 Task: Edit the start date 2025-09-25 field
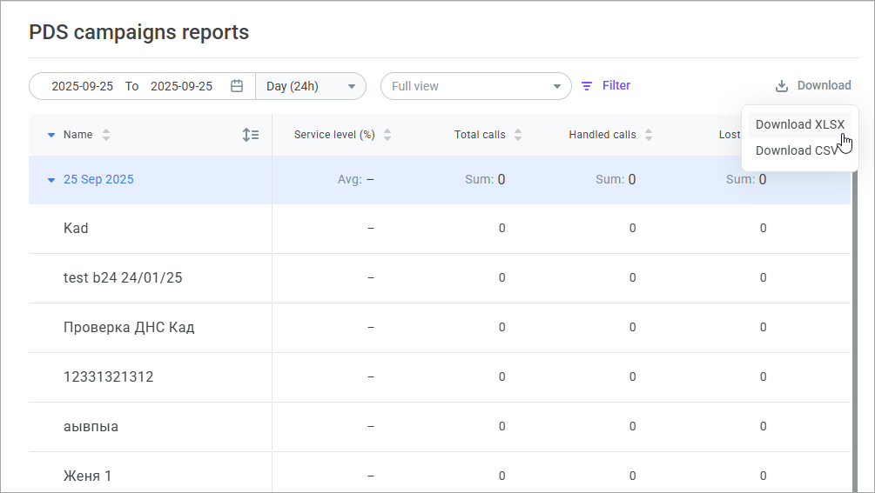point(82,86)
